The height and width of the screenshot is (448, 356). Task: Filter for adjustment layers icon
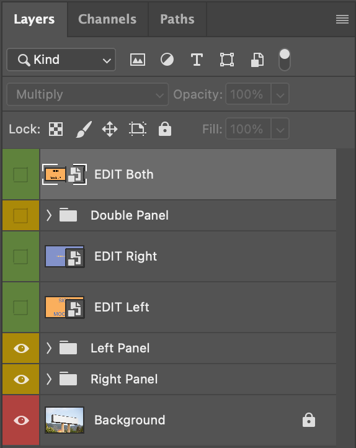[167, 60]
